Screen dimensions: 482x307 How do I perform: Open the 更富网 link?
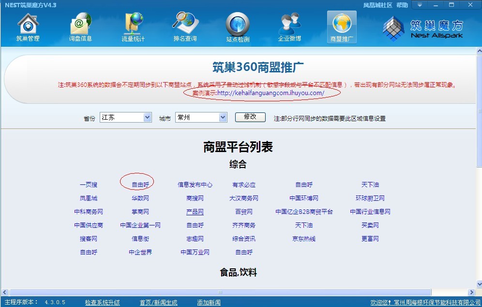tap(370, 238)
